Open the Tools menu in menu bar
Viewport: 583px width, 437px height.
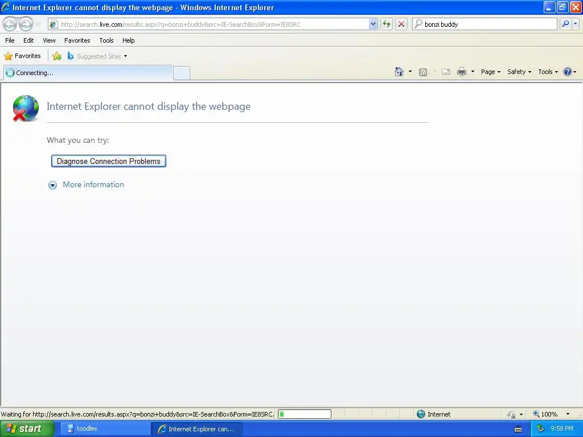click(106, 40)
